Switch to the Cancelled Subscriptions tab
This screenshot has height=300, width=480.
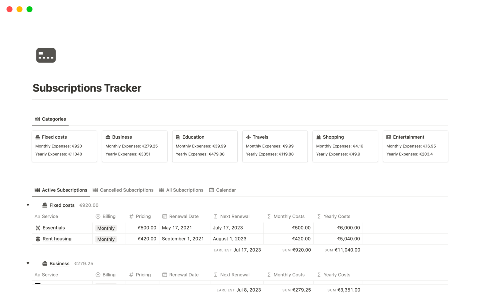tap(123, 190)
